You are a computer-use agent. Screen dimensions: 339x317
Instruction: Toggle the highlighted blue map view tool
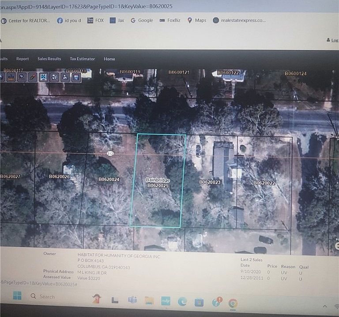[x=43, y=77]
